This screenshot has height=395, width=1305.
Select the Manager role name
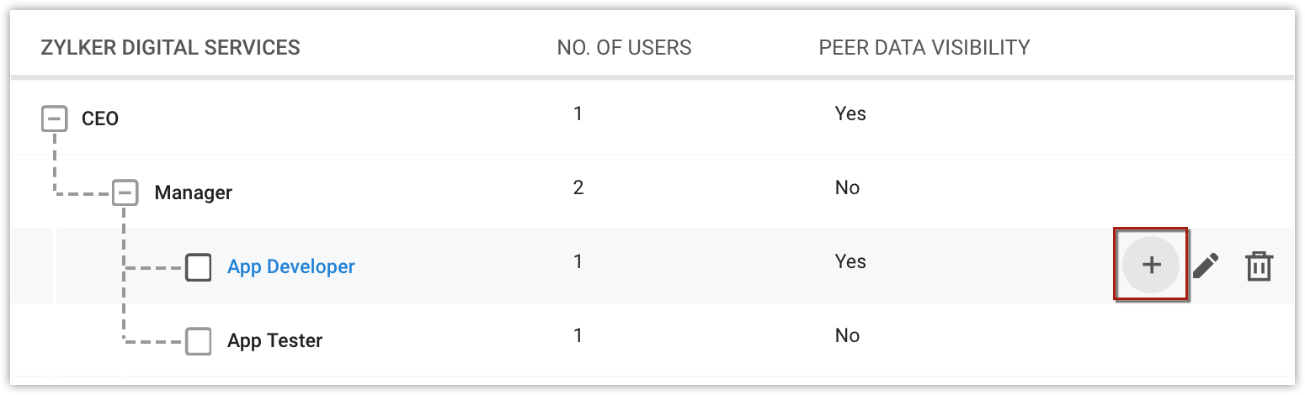click(193, 193)
